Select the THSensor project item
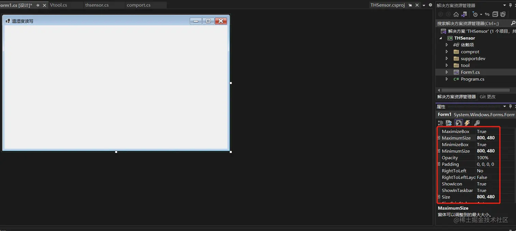 point(464,38)
